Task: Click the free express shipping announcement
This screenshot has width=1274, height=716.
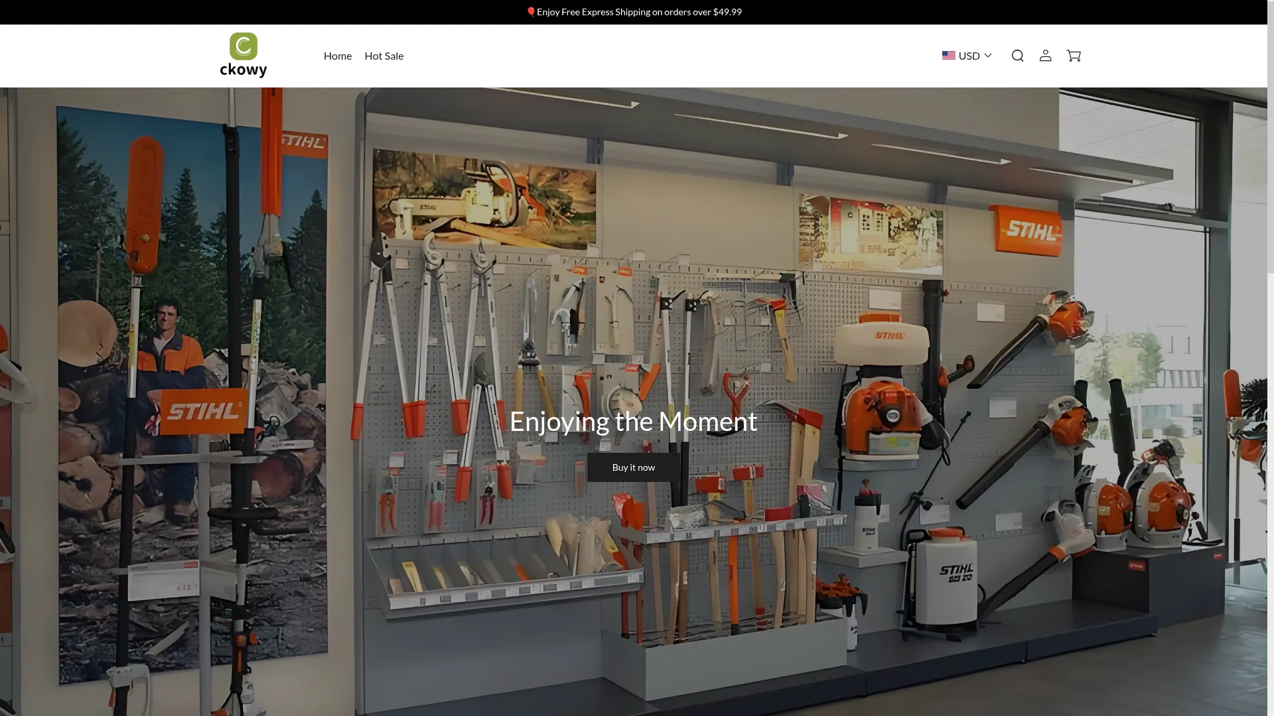Action: point(634,12)
